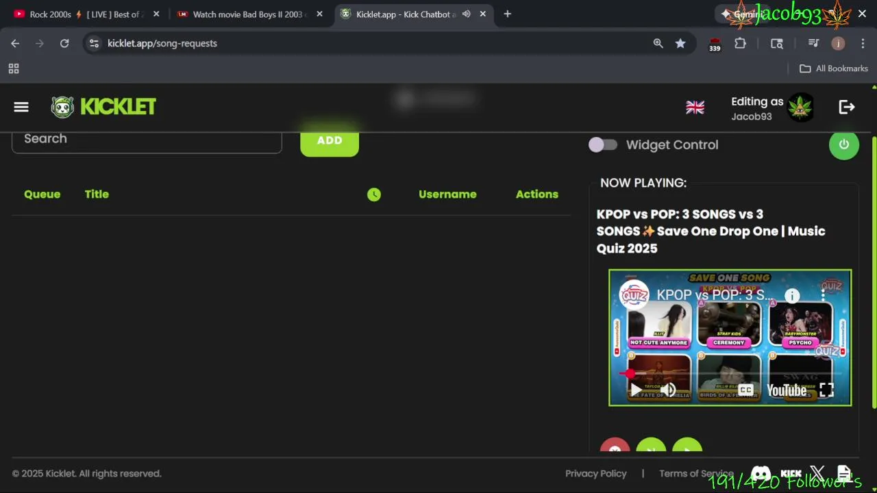Open a new browser tab
This screenshot has width=877, height=493.
tap(507, 14)
